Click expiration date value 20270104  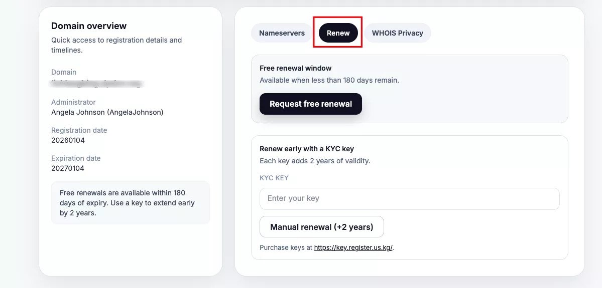[68, 168]
